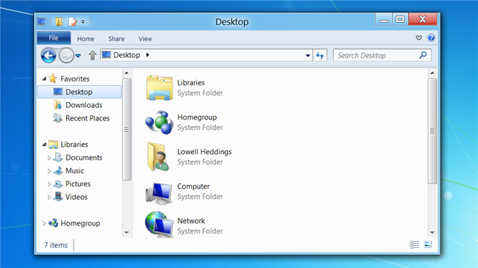Click the Properties quick access icon
478x268 pixels.
click(73, 21)
